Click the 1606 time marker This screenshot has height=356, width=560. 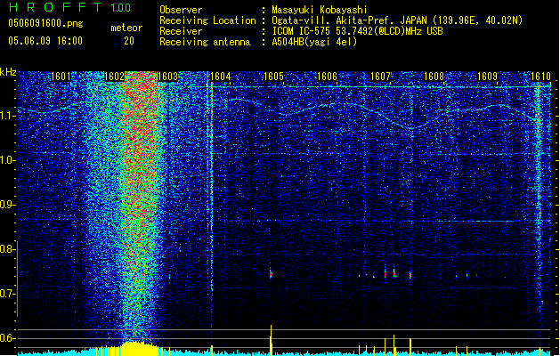(327, 77)
